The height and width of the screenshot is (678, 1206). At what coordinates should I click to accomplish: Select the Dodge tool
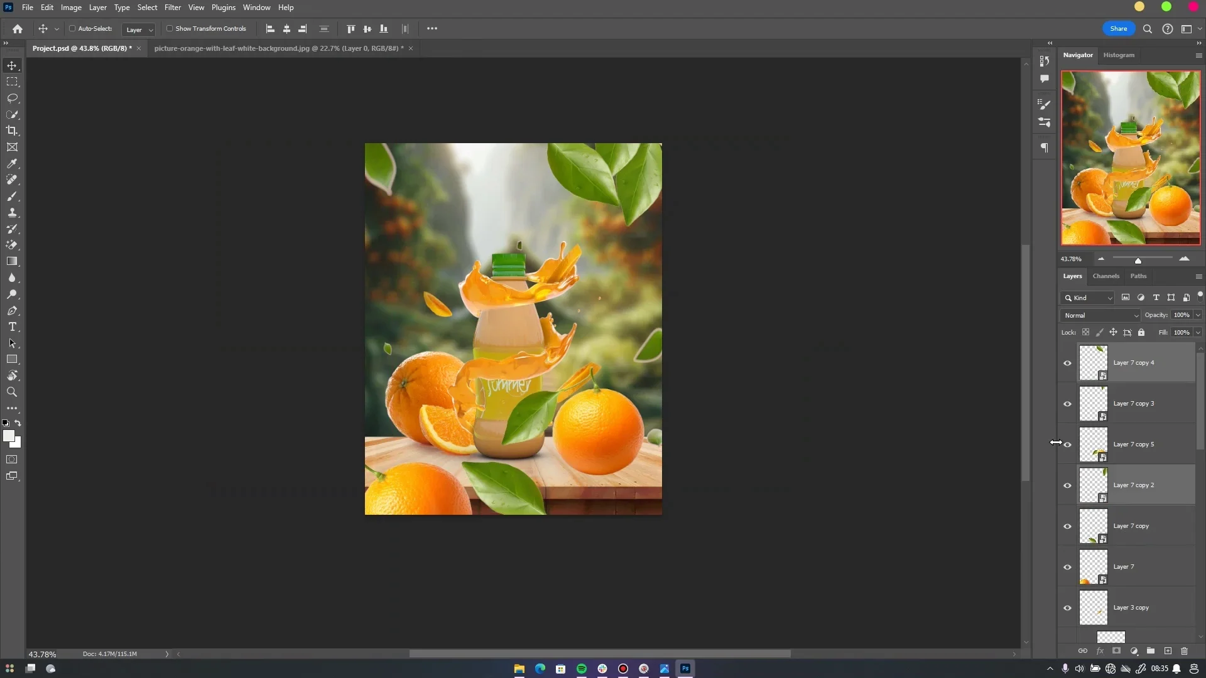(12, 294)
